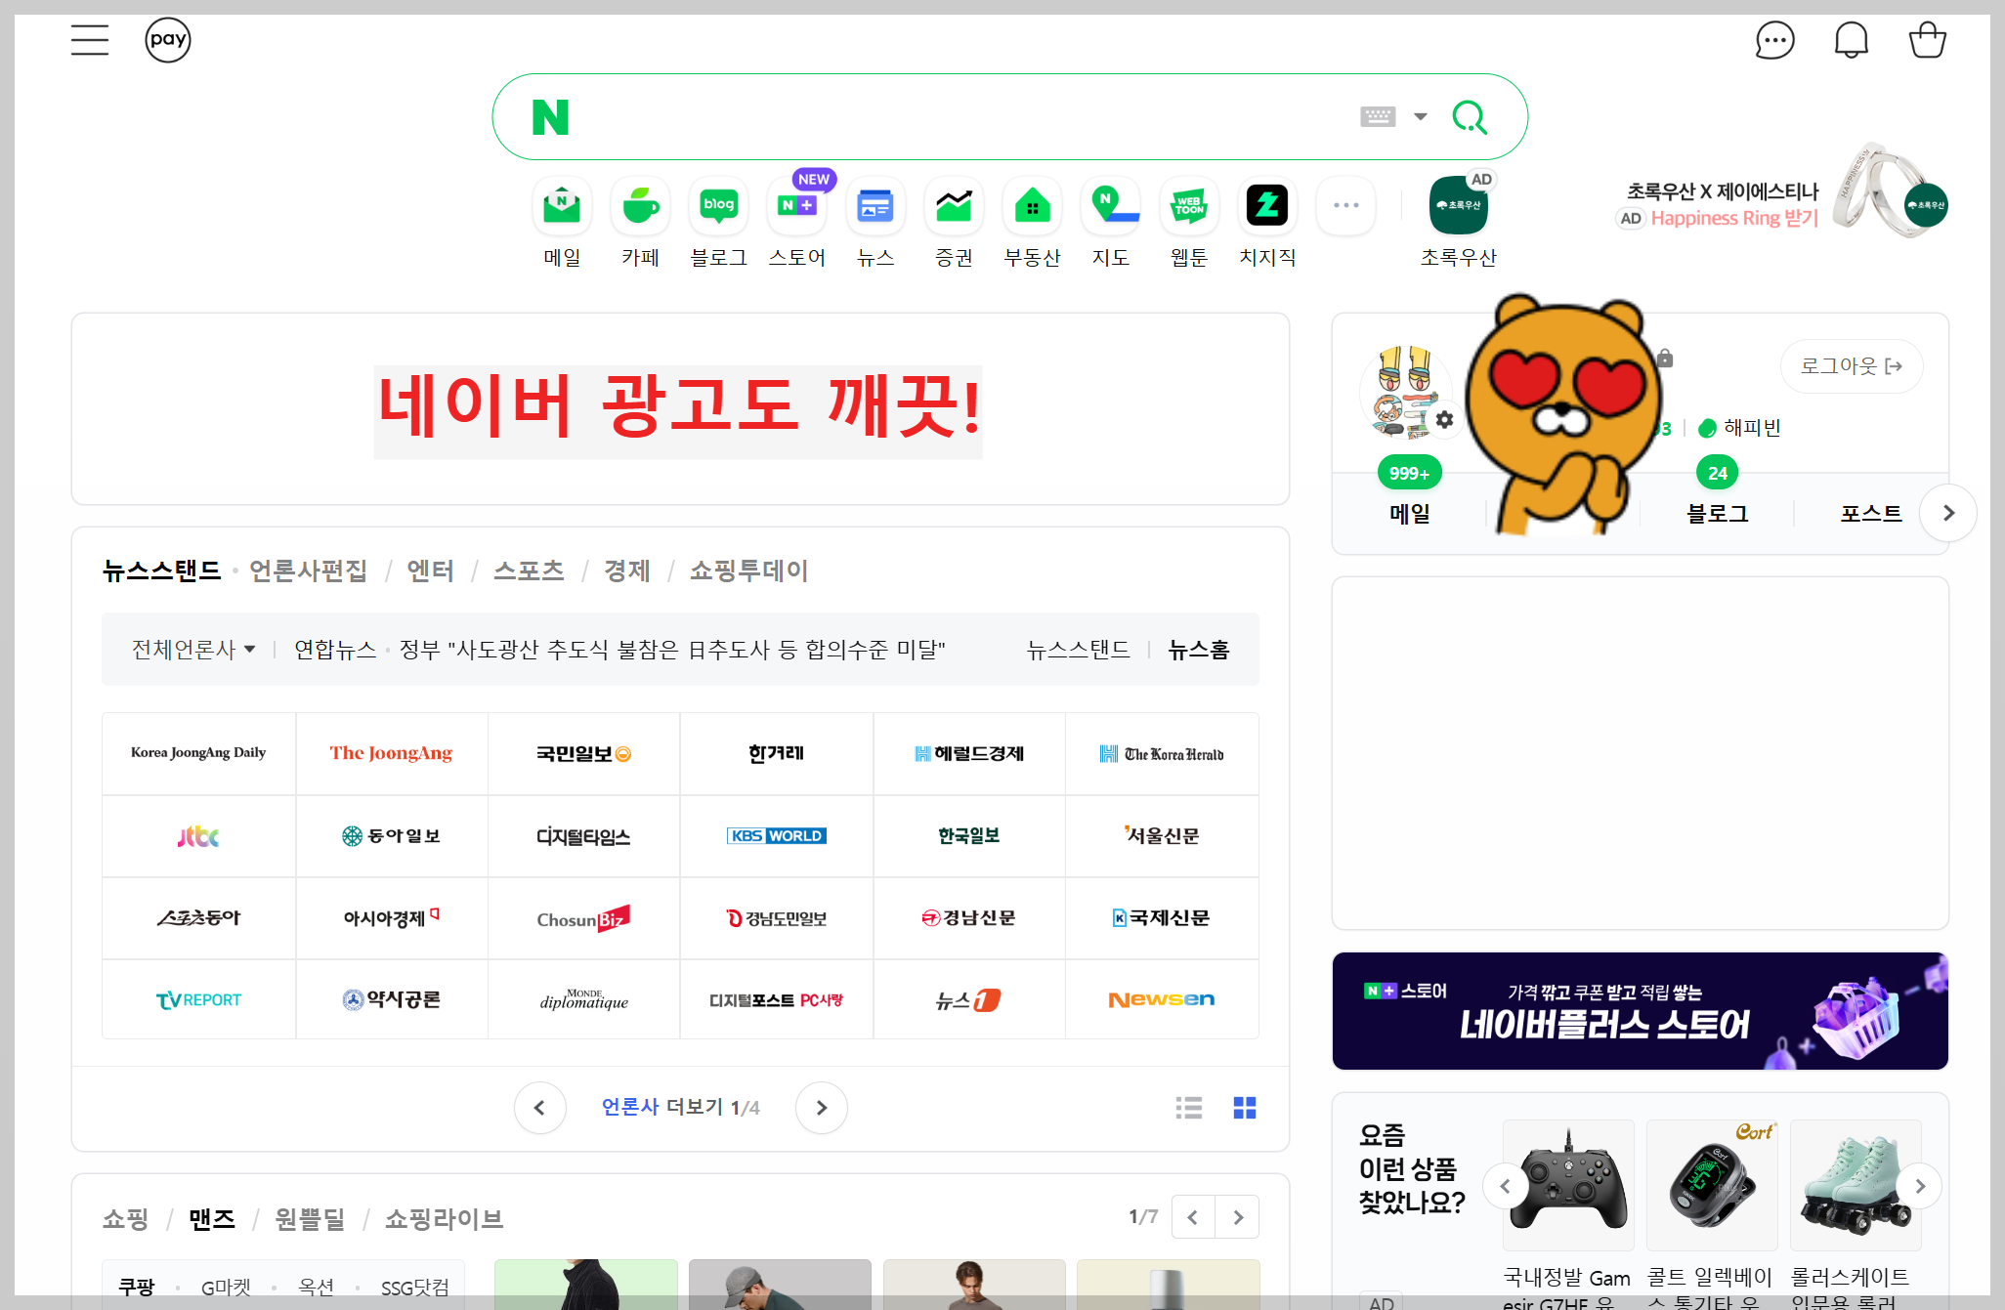Select the 스포츠 tab
This screenshot has height=1310, width=2005.
(x=529, y=570)
